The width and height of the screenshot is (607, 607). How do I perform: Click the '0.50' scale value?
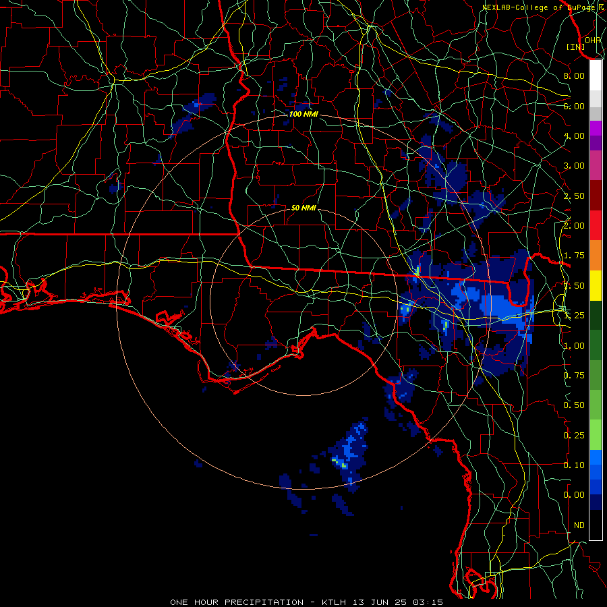(574, 405)
